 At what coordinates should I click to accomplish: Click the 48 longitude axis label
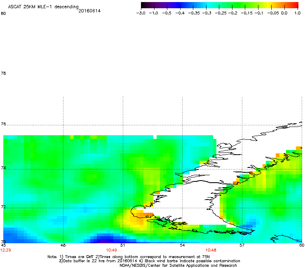point(63,245)
